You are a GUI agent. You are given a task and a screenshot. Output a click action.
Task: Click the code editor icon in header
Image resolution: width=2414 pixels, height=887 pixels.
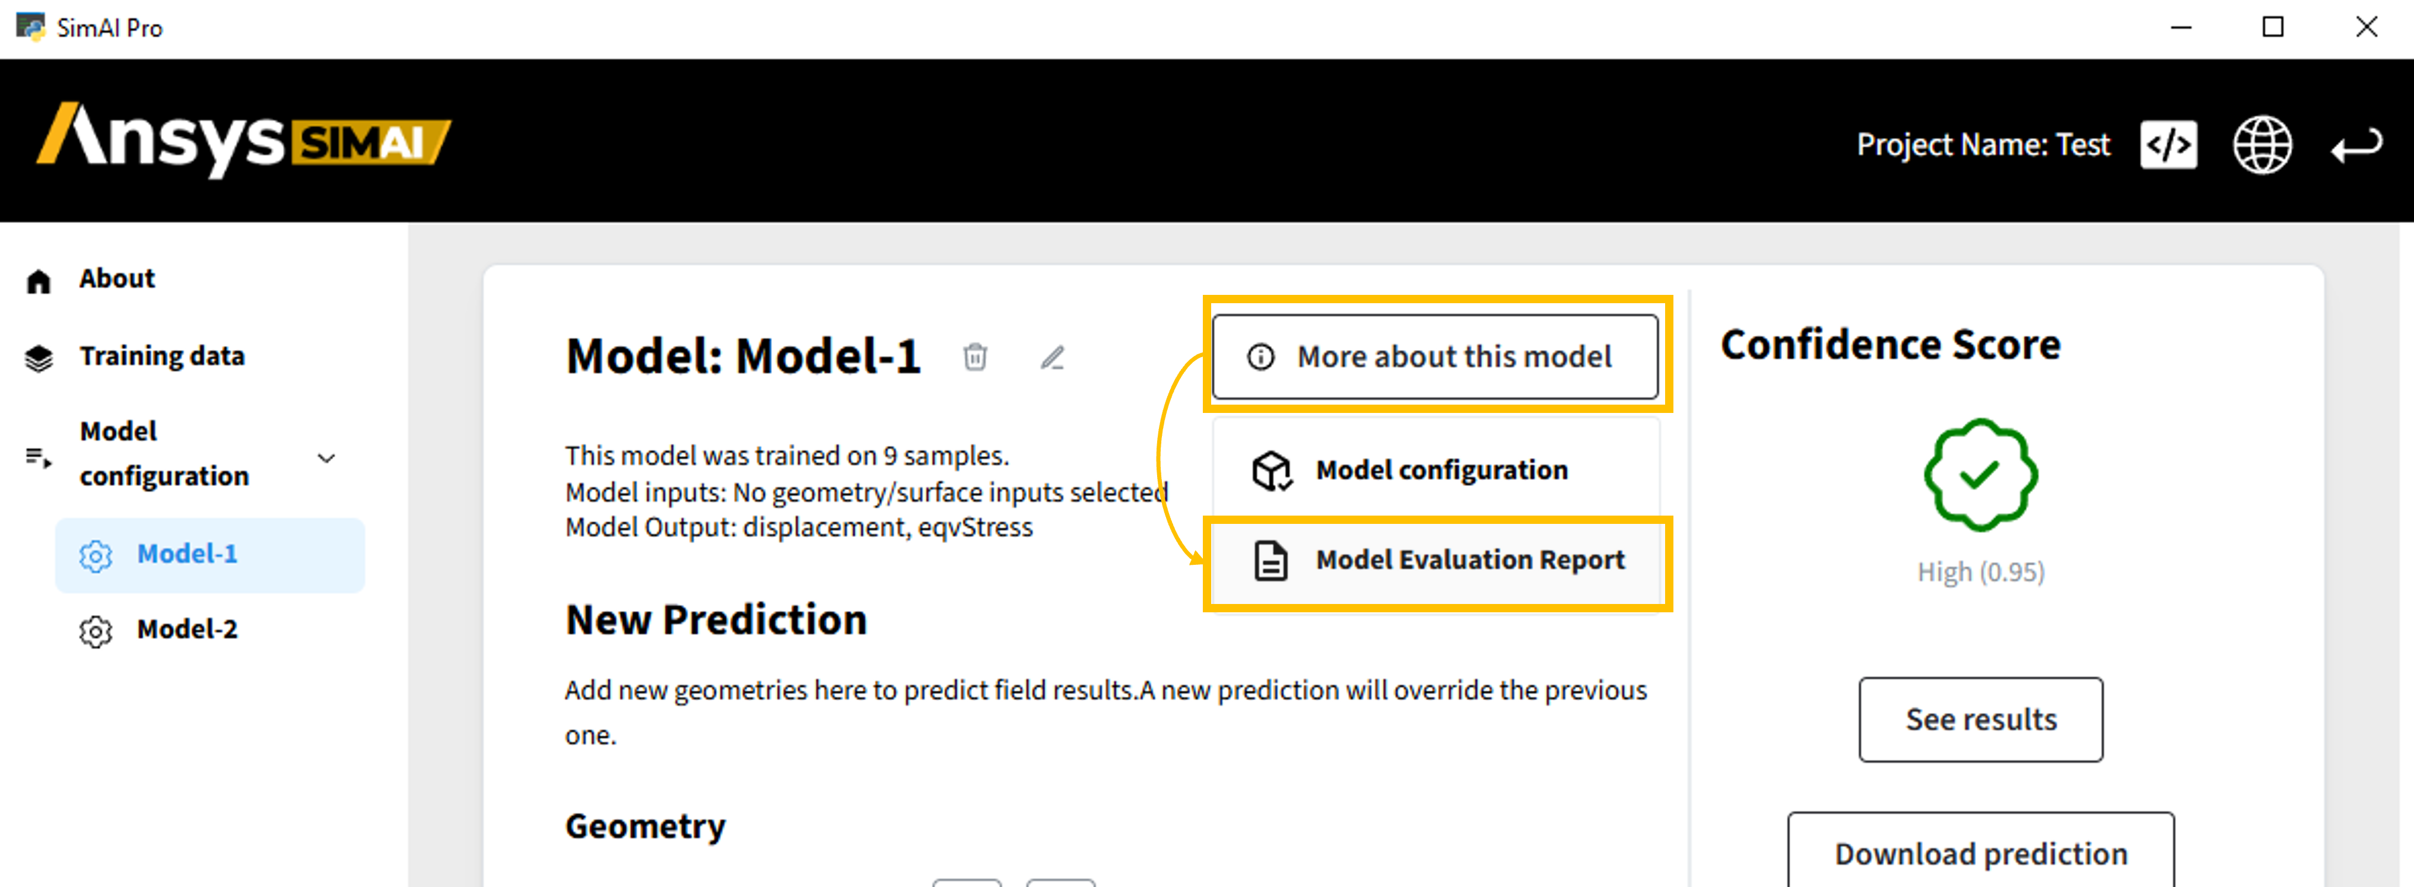pos(2168,145)
